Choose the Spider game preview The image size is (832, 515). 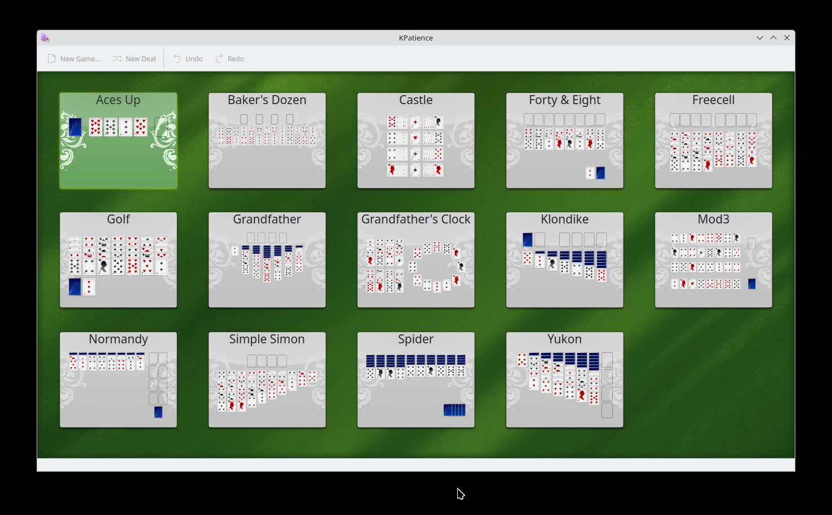(x=416, y=380)
